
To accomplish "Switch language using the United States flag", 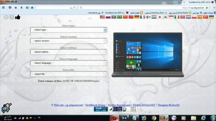I will coord(102,17).
